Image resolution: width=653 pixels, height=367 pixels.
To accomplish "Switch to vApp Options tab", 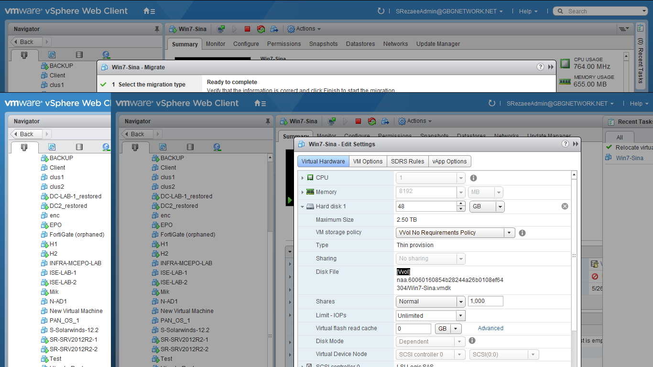I will point(449,162).
